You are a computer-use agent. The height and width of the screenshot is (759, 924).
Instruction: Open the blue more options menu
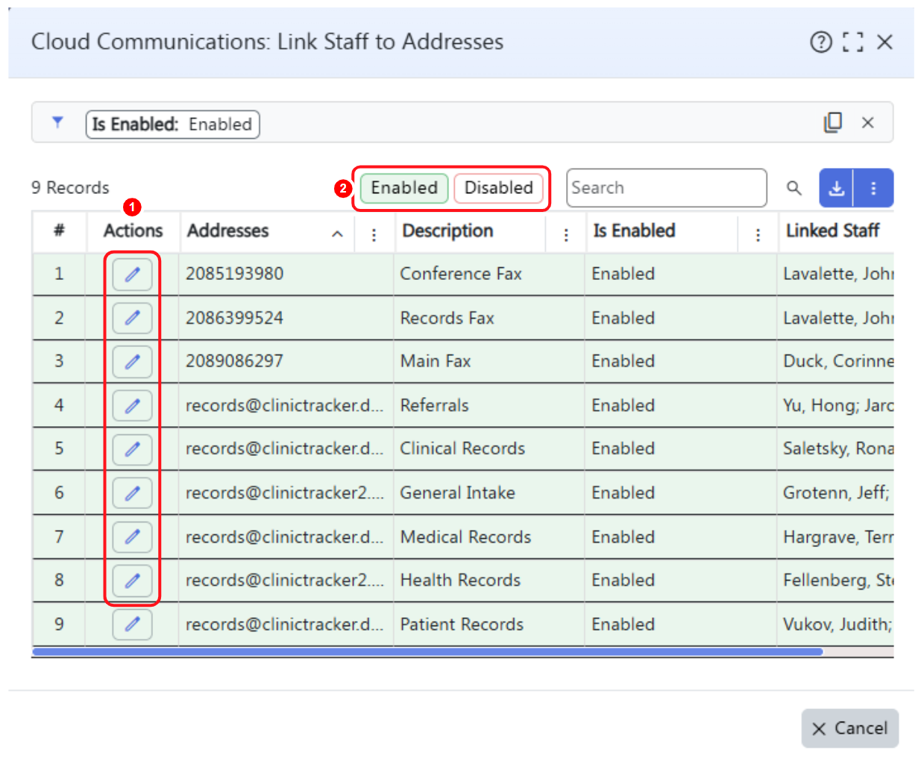point(873,188)
